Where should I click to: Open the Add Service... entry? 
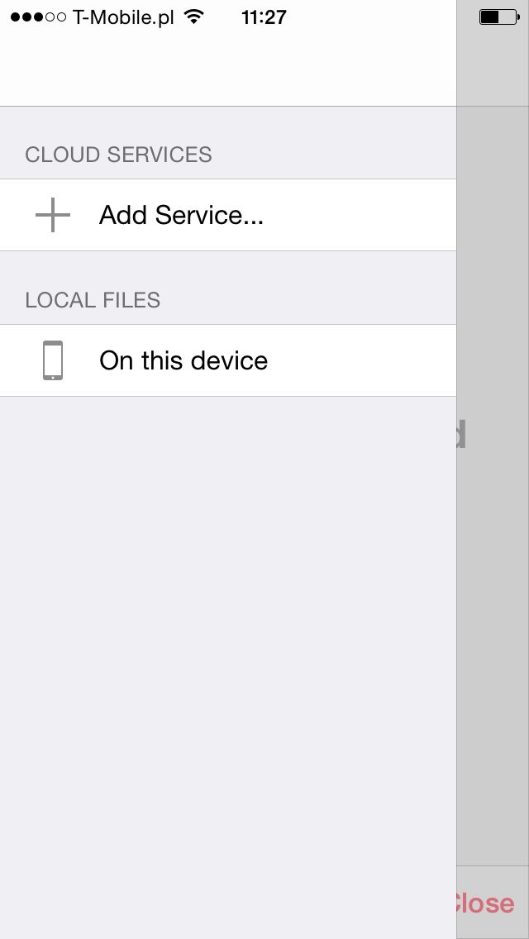point(227,215)
